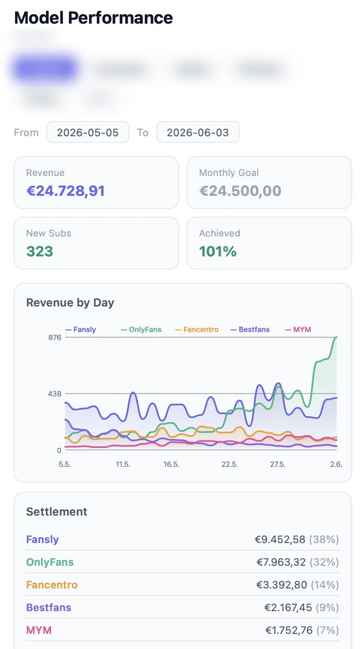Screen dimensions: 363x649
Task: Click the highlighted blurred purple filter button
Action: pos(44,69)
